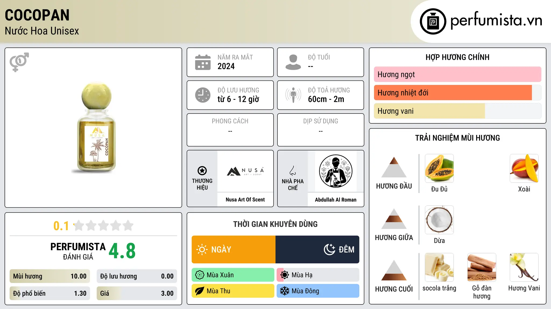Click the Hương nhiệt đới accord bar
This screenshot has width=551, height=309.
pyautogui.click(x=458, y=93)
